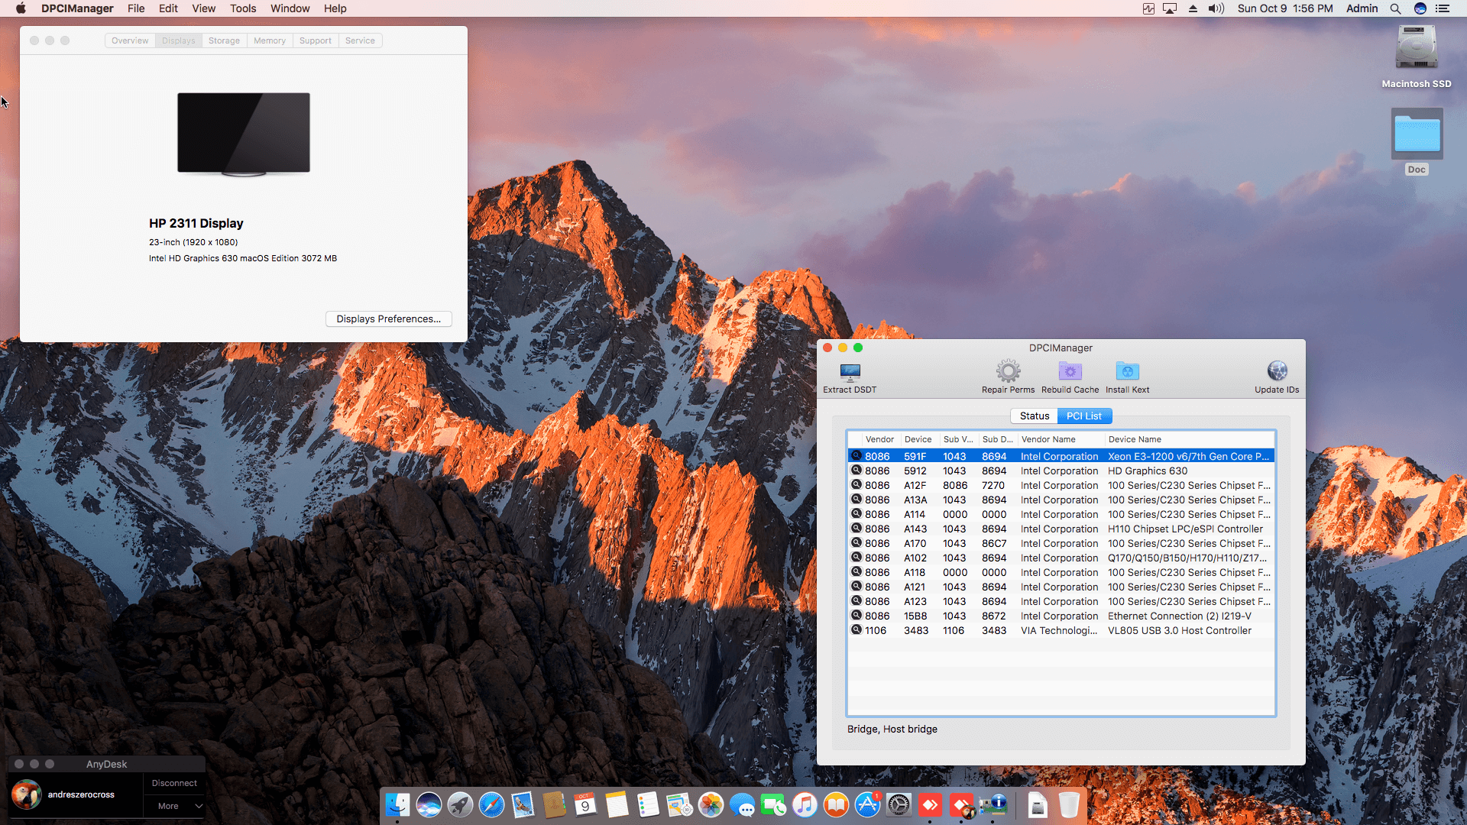Click the volume icon in menu bar
Screen dimensions: 1467x825
(1216, 8)
